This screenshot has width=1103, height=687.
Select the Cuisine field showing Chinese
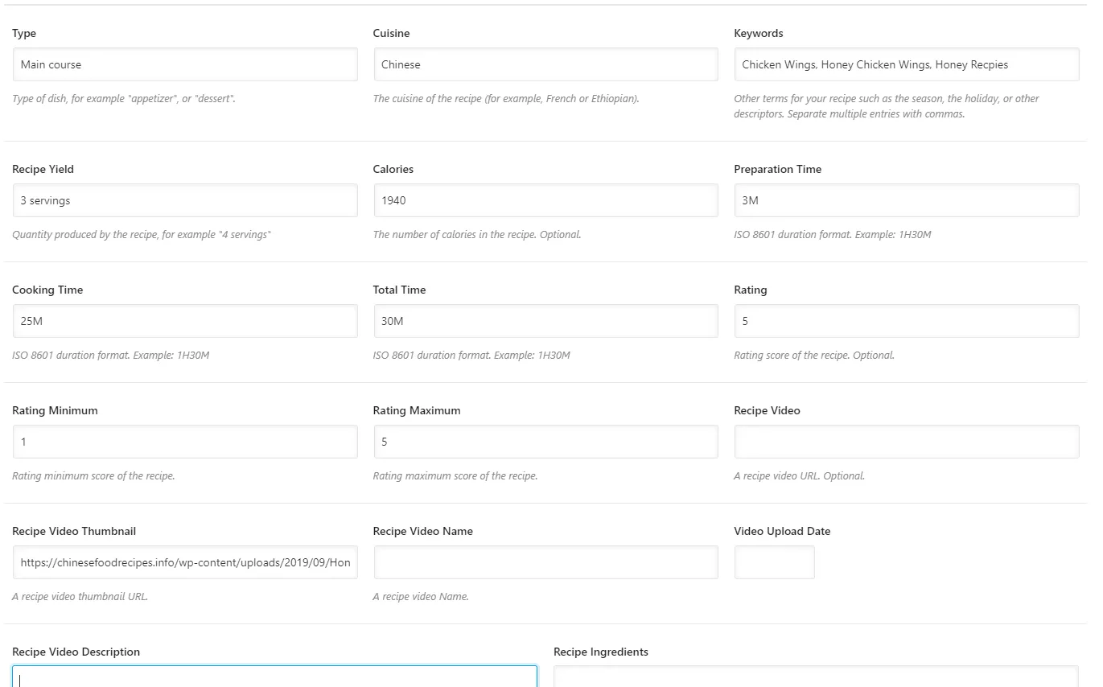click(545, 64)
